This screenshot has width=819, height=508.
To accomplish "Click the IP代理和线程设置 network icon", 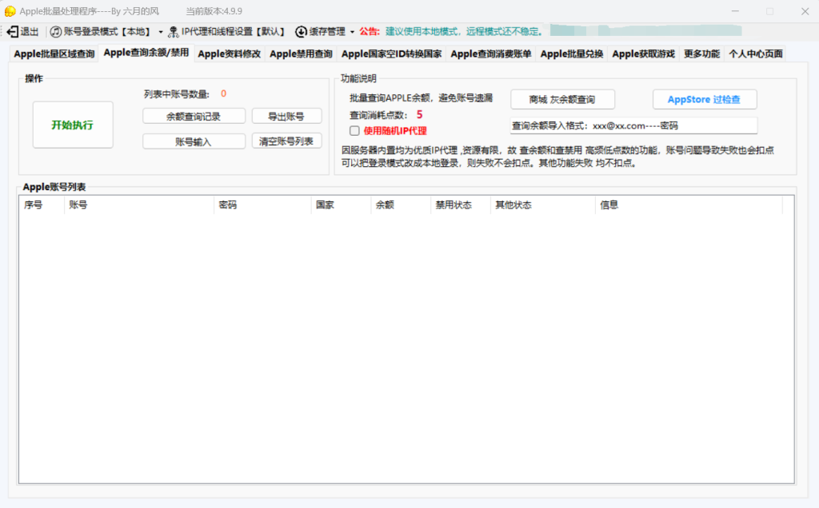I will point(173,31).
